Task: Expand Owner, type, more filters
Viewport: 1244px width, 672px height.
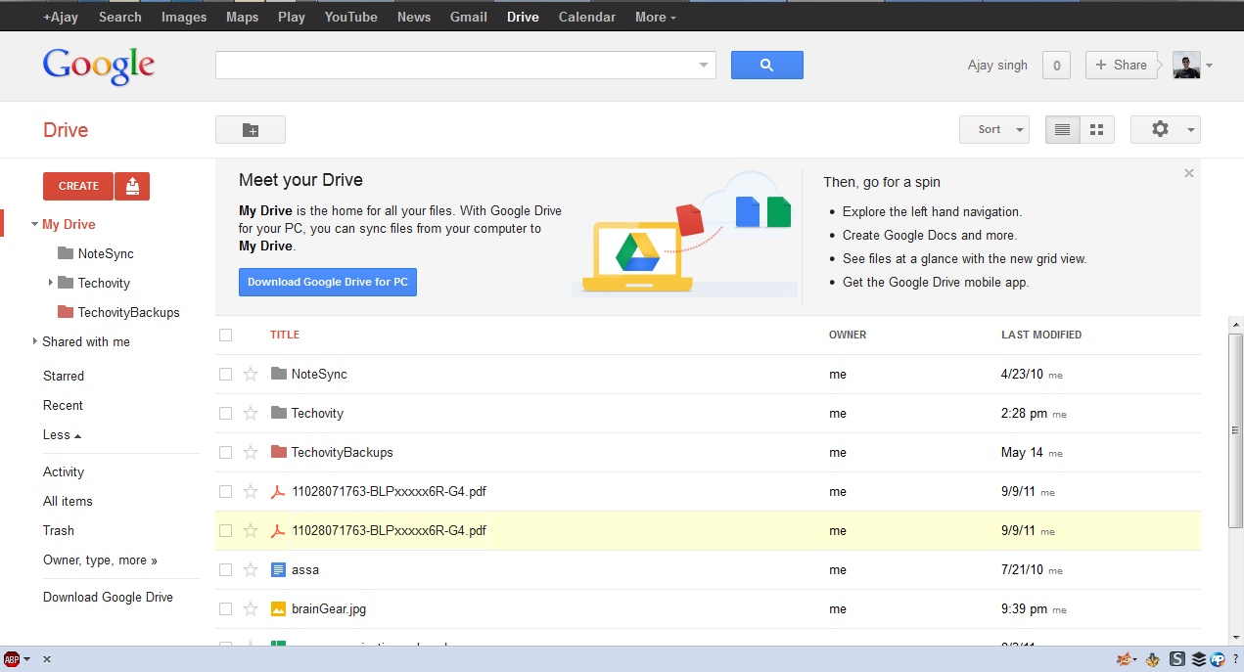Action: point(100,560)
